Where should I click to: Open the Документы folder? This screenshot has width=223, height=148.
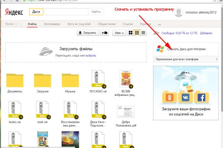coord(15,80)
